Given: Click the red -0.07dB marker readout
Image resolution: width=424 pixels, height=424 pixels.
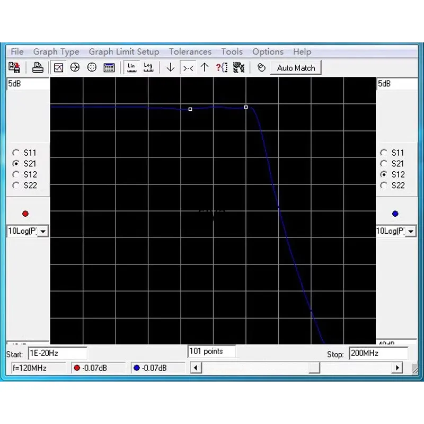Looking at the screenshot, I should pos(98,368).
